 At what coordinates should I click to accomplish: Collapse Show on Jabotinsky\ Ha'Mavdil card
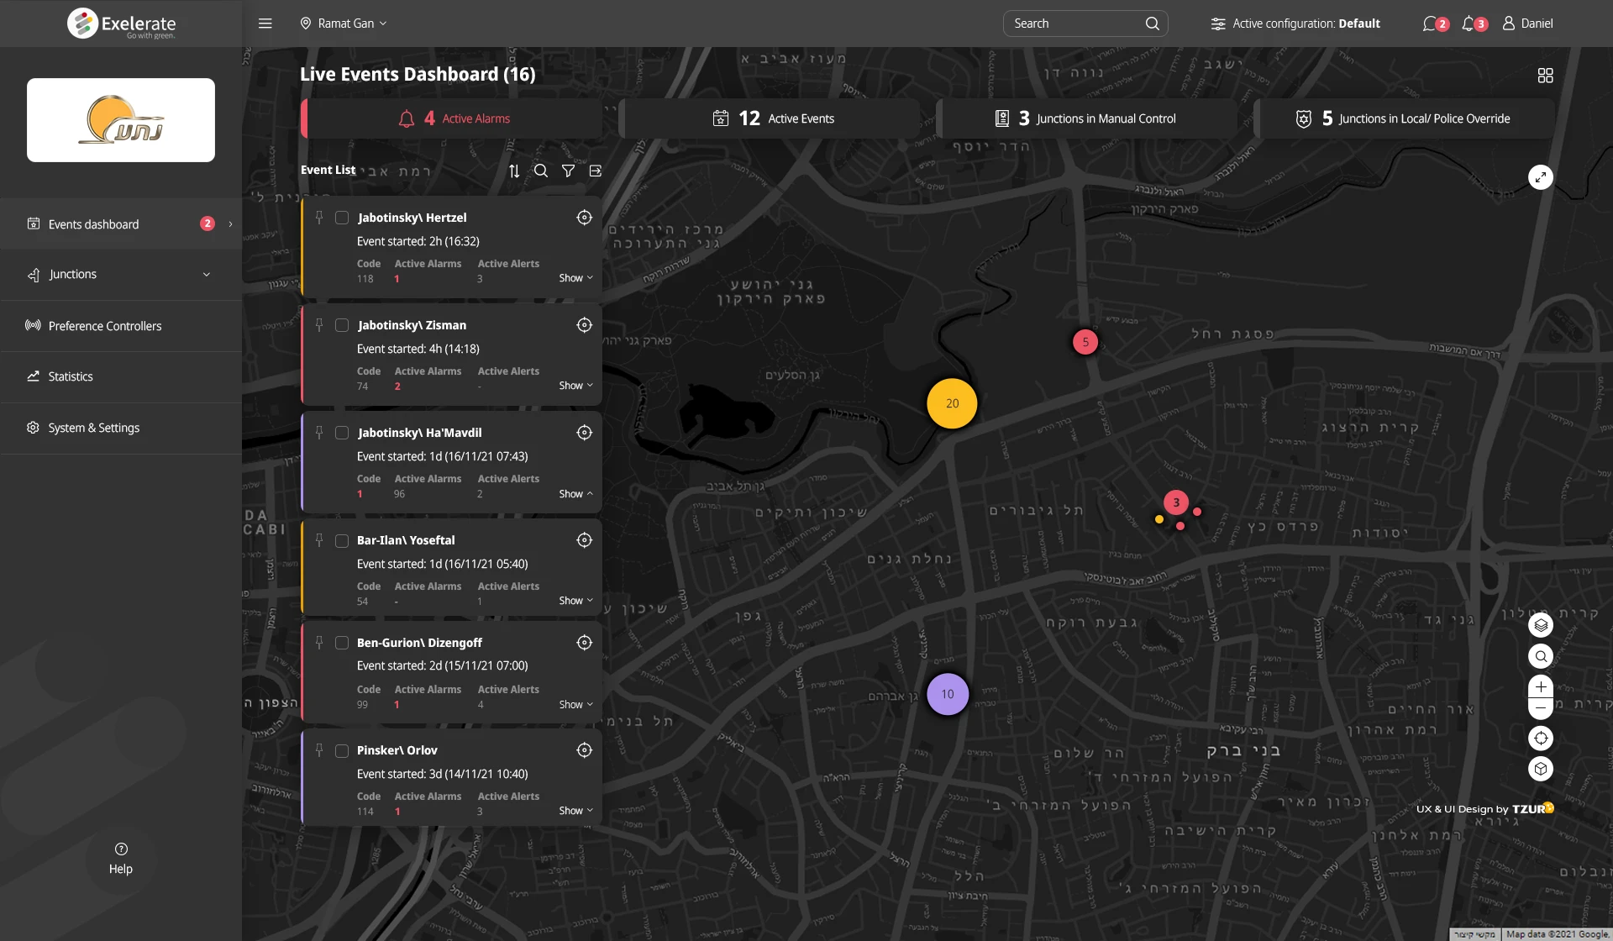point(576,494)
